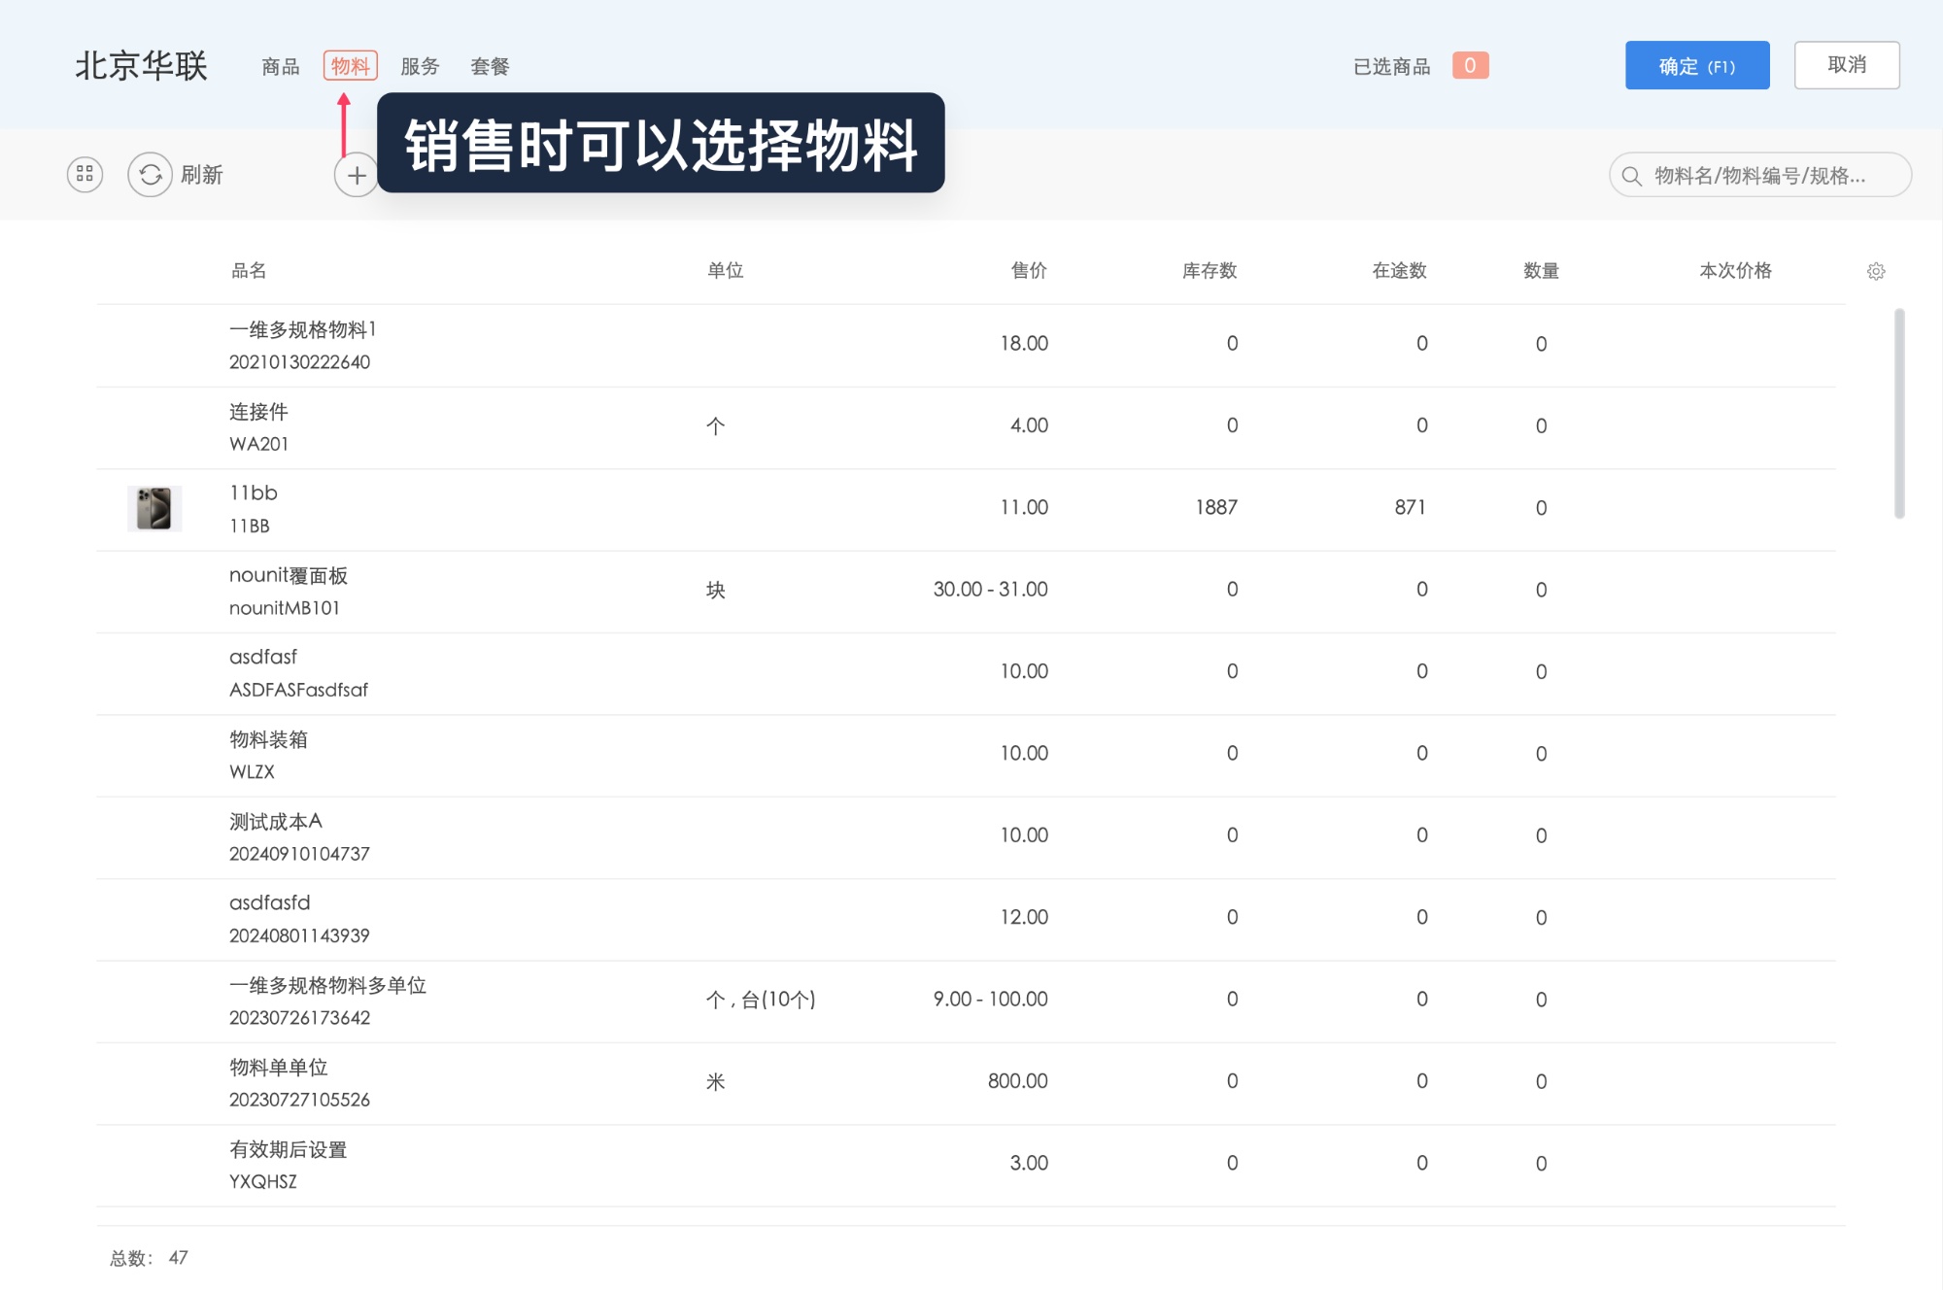Open the 服务 tab

pyautogui.click(x=420, y=66)
